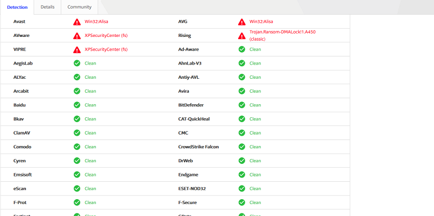Image resolution: width=434 pixels, height=216 pixels.
Task: Click the Clean result for Avira
Action: click(255, 91)
